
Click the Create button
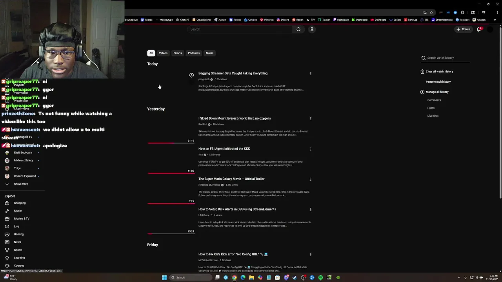point(463,29)
